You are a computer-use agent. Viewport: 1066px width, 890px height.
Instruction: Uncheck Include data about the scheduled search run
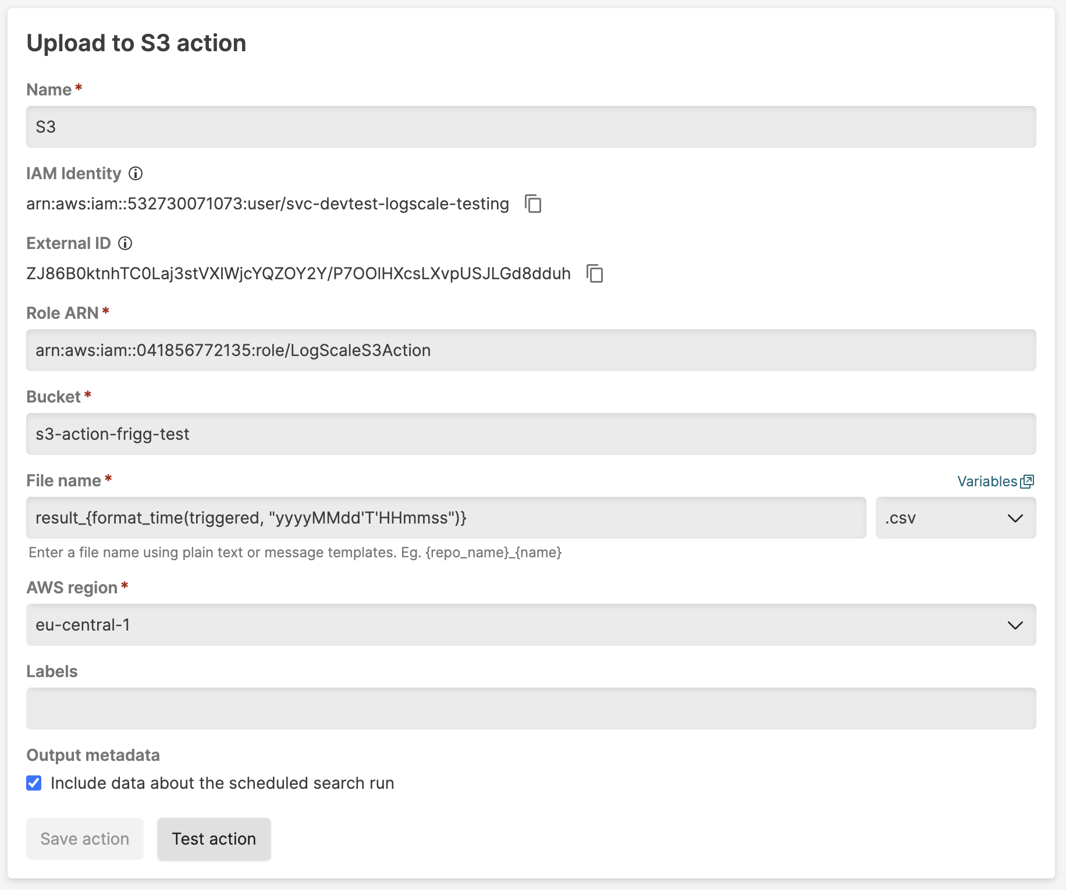(x=34, y=783)
